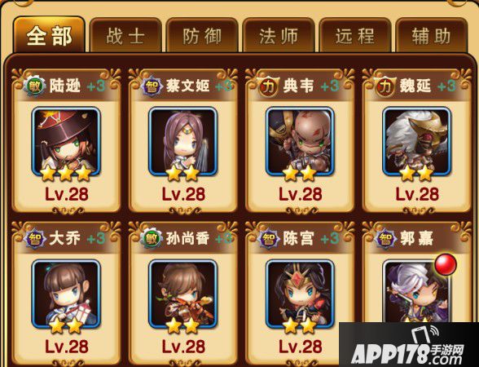479x367 pixels.
Task: Select the 典韦 hero portrait
Action: pyautogui.click(x=300, y=142)
